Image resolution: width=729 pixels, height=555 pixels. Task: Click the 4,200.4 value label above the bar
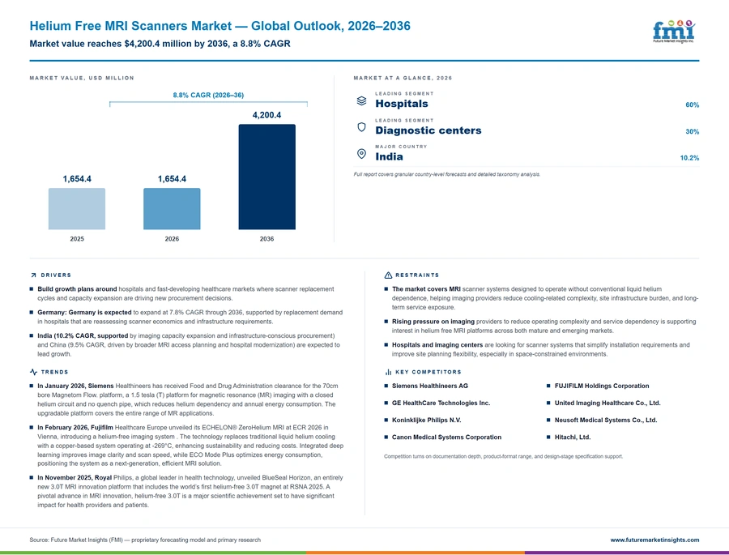click(x=266, y=115)
